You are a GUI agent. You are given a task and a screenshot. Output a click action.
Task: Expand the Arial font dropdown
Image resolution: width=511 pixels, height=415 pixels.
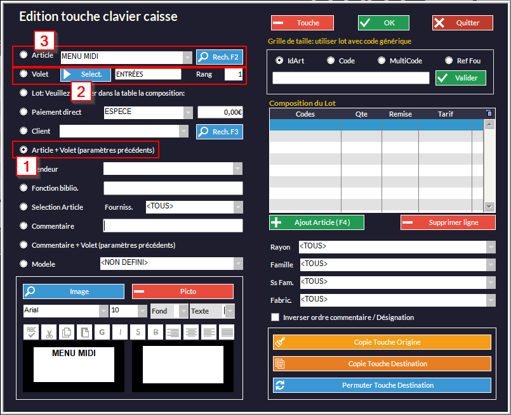(103, 311)
